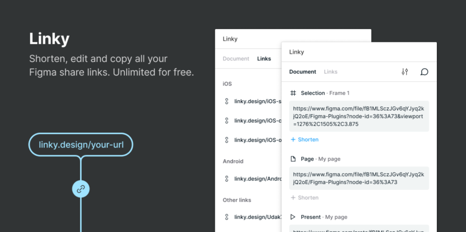Select the Page figma URL box

pyautogui.click(x=359, y=178)
